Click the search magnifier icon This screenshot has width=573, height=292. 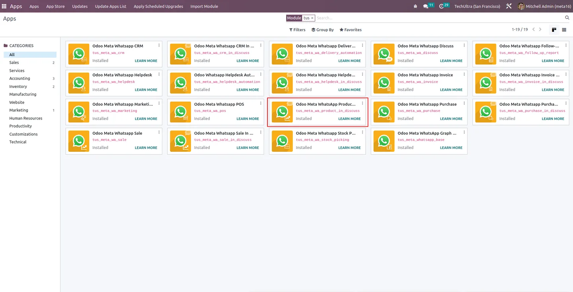tap(567, 18)
